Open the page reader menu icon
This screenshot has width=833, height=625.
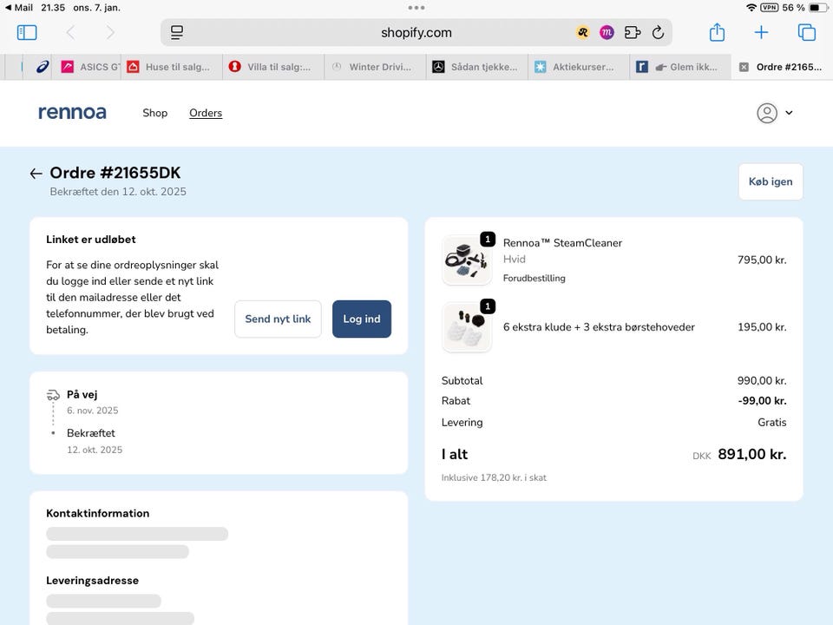[177, 32]
